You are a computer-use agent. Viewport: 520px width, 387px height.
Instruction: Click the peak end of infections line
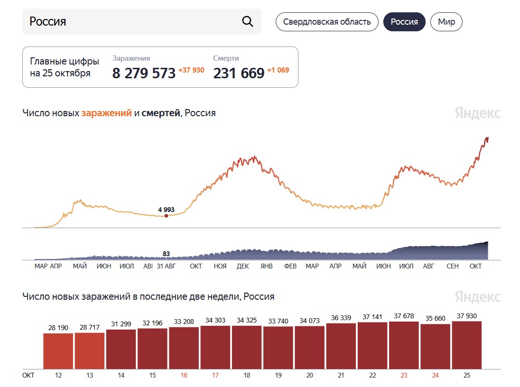pos(488,138)
